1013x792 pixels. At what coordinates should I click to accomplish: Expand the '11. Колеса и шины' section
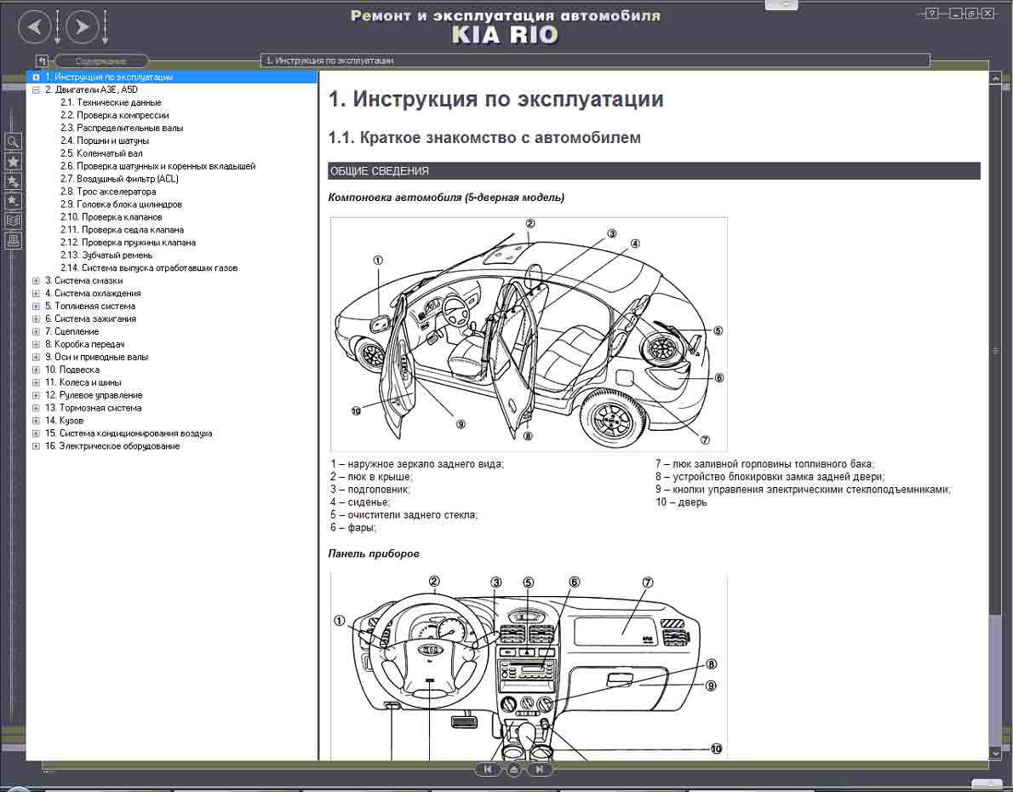tap(36, 382)
